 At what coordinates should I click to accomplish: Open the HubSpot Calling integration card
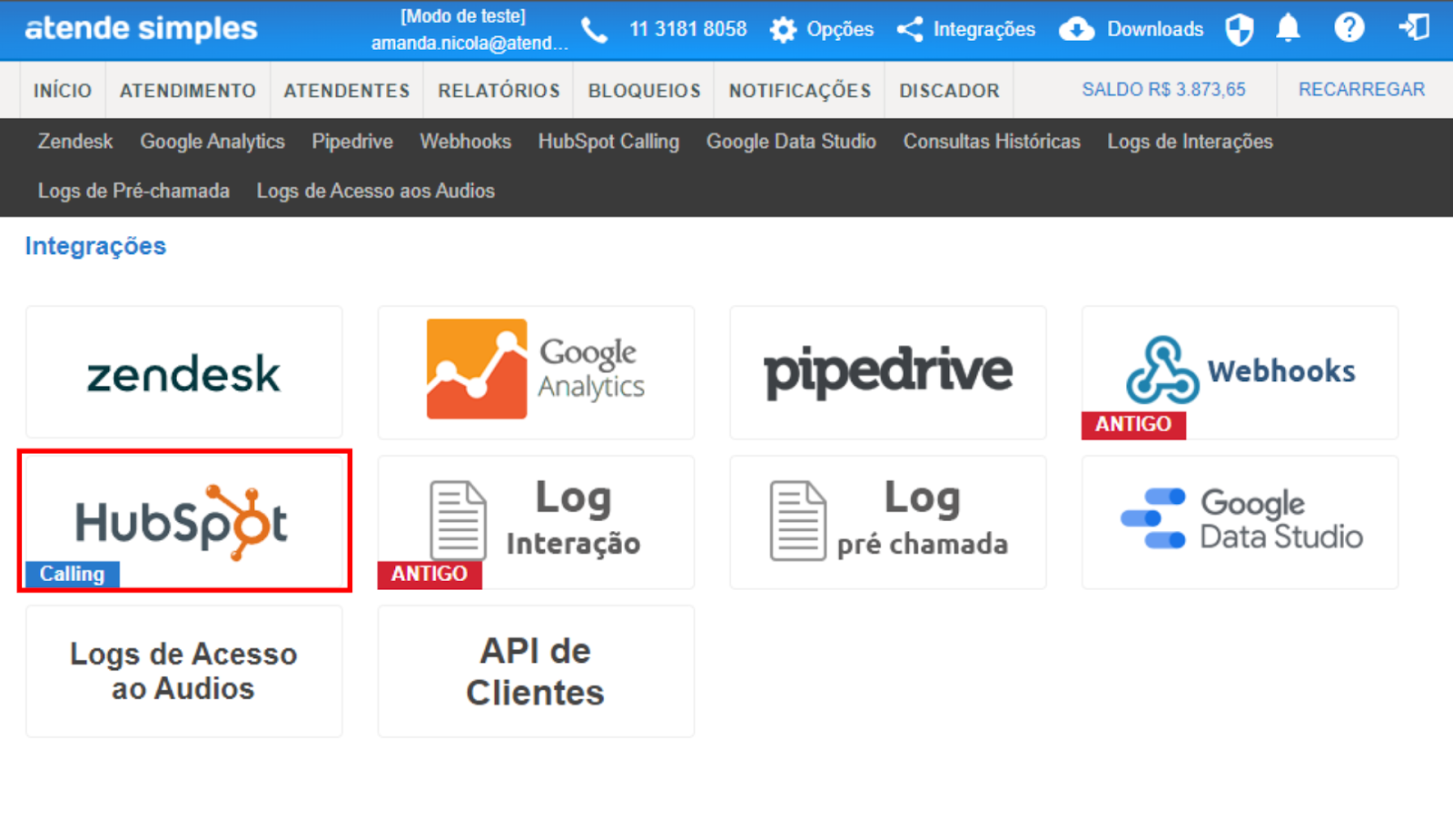(x=184, y=521)
